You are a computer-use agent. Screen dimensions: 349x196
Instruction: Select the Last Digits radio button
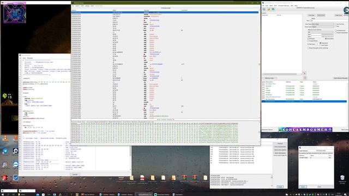pos(321,45)
